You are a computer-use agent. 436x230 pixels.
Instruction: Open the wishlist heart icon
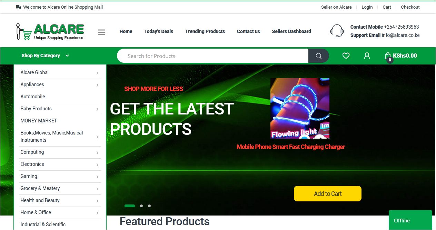[346, 56]
